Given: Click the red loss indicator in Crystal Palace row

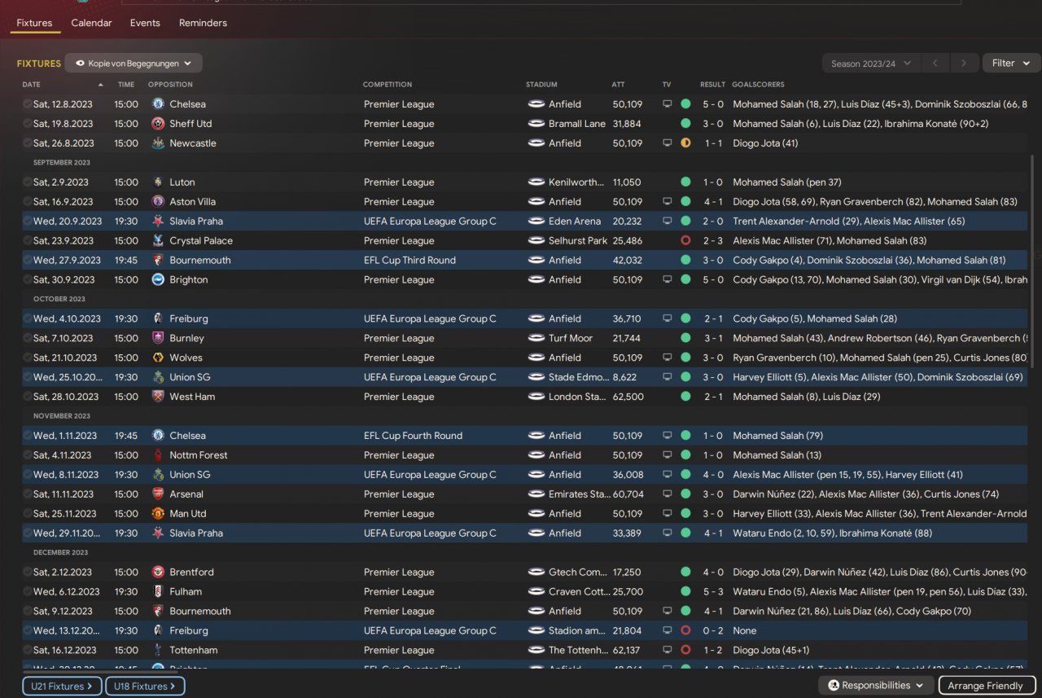Looking at the screenshot, I should point(685,241).
